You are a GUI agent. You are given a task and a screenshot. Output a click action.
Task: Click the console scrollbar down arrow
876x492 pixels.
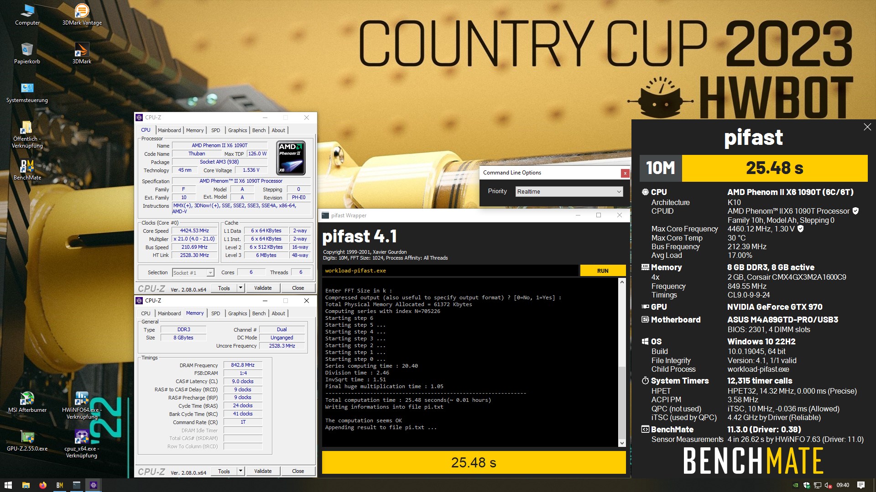(x=622, y=443)
